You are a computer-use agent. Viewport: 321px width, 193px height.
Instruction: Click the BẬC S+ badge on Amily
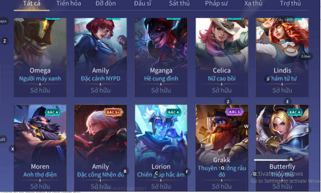[113, 112]
